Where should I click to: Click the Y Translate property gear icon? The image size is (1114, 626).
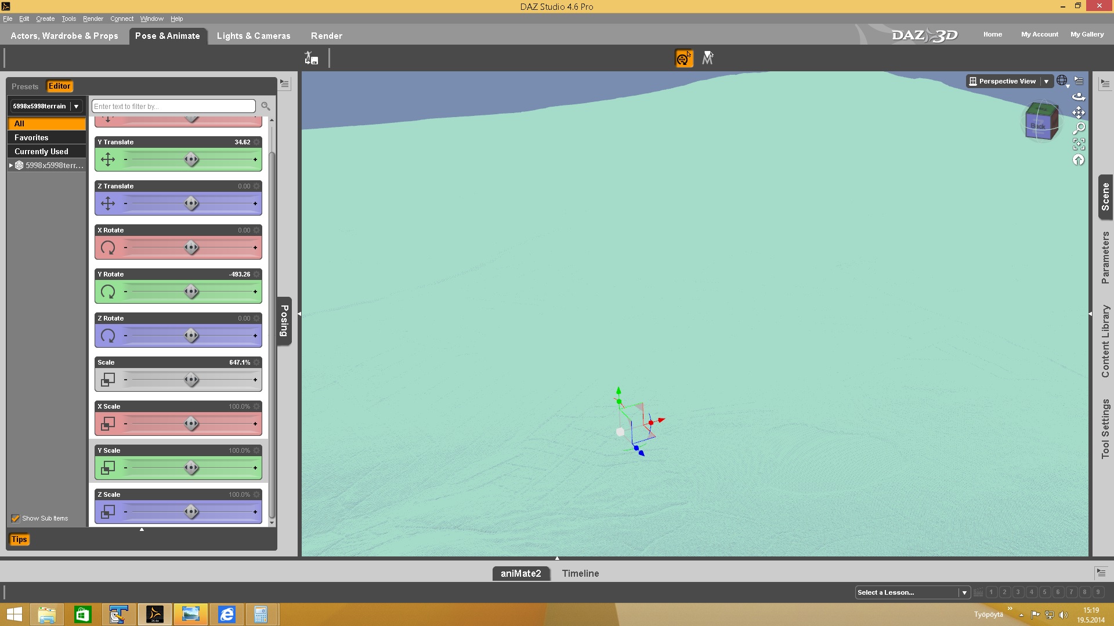coord(256,142)
